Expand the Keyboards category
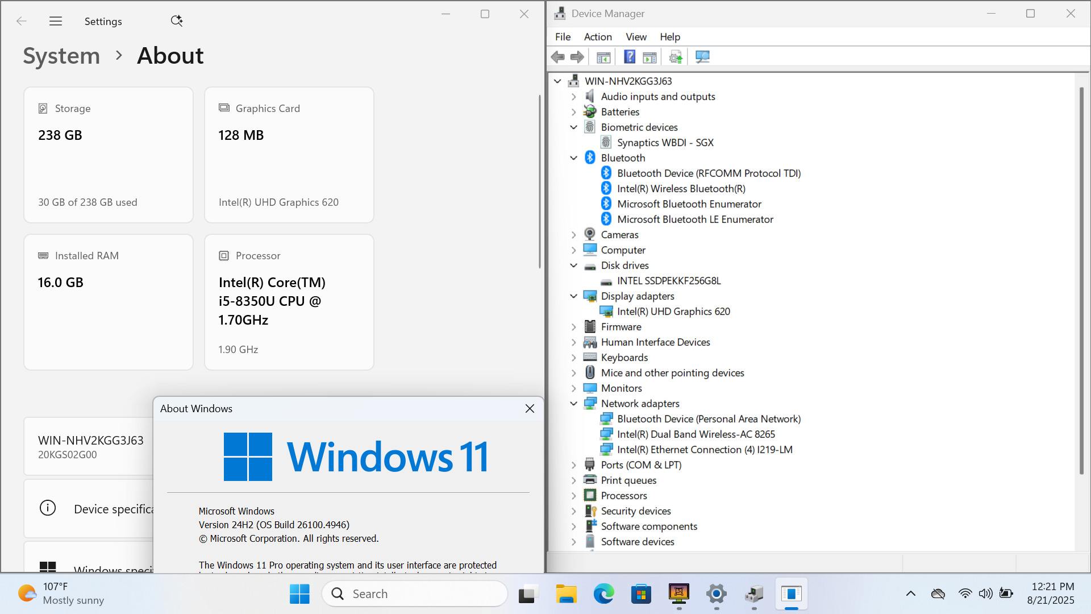The height and width of the screenshot is (614, 1091). (574, 358)
